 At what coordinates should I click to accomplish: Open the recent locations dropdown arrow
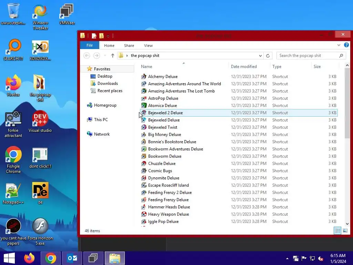tap(105, 56)
